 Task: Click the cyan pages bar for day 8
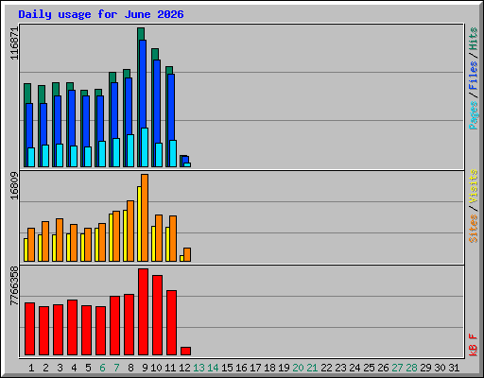(x=130, y=150)
